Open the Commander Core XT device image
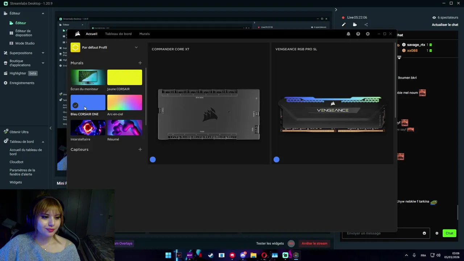The image size is (464, 261). 209,115
